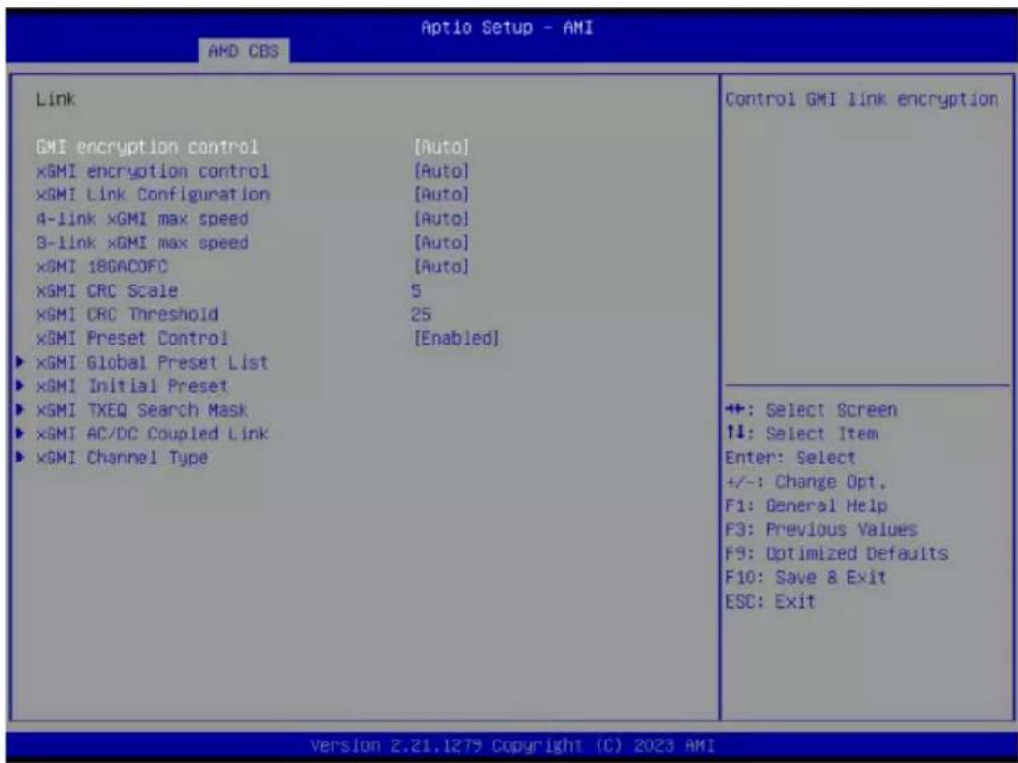
Task: Click the Select Screen key hint
Action: (x=812, y=410)
